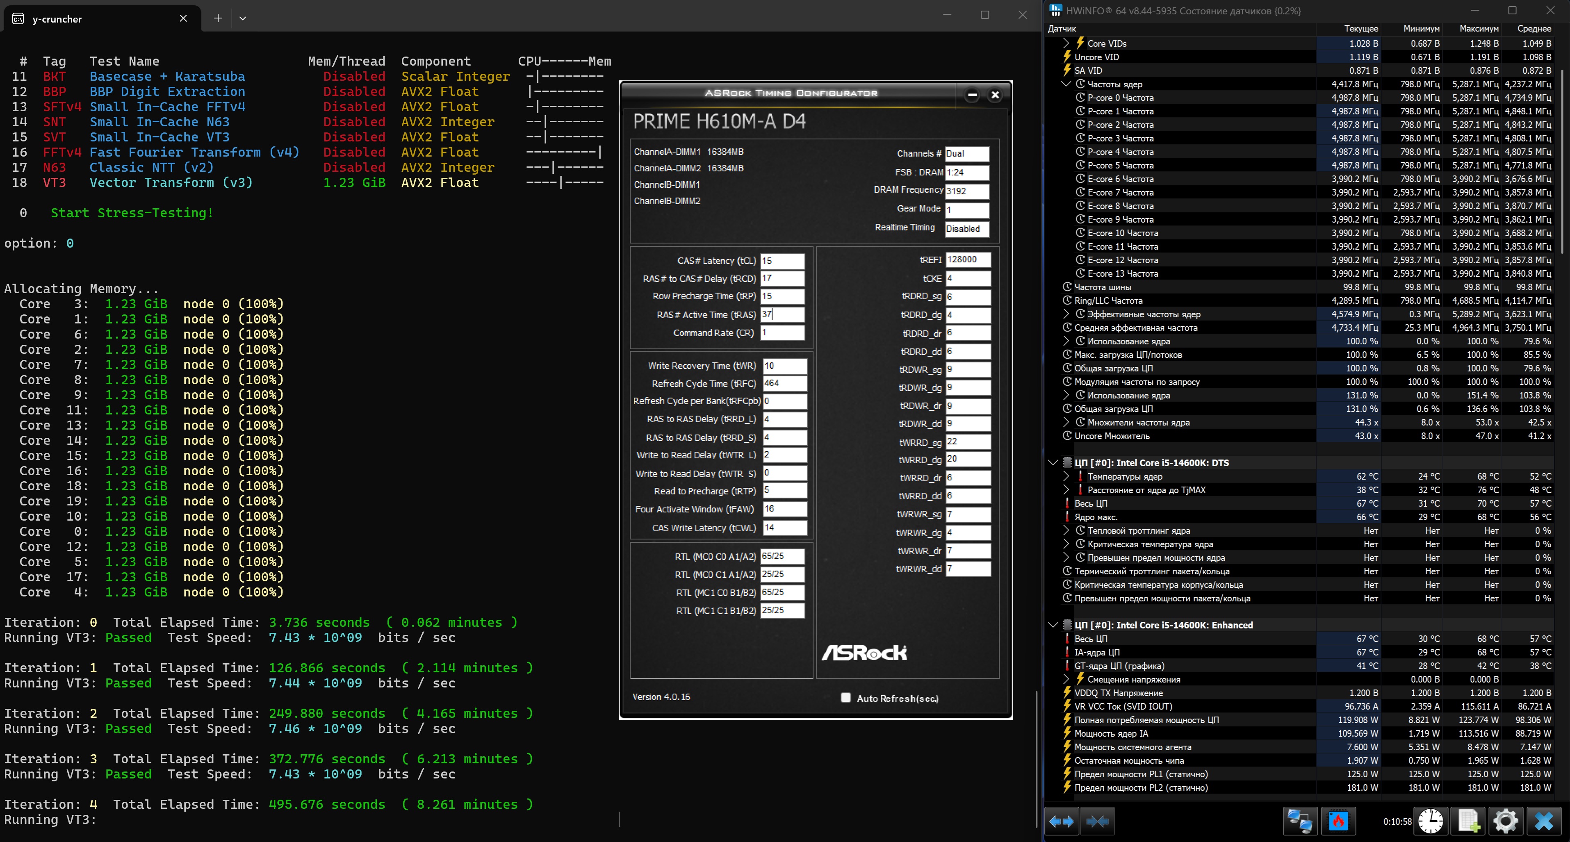Viewport: 1570px width, 842px height.
Task: Click the collapse columns arrows button in HWiNFO
Action: [1097, 821]
